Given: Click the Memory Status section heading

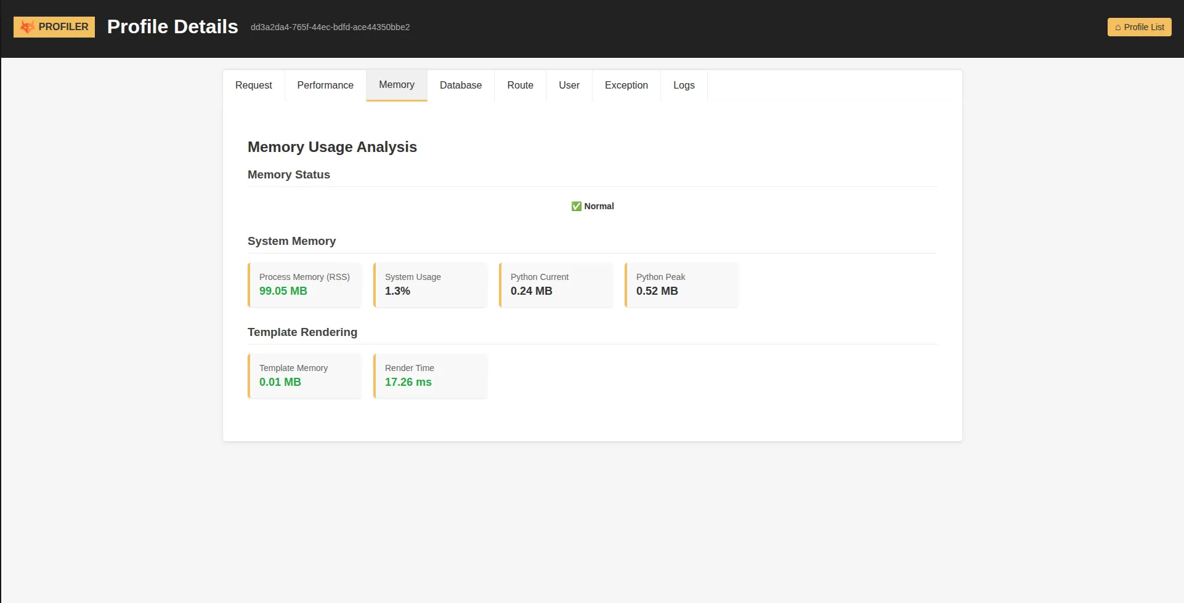Looking at the screenshot, I should [x=289, y=175].
